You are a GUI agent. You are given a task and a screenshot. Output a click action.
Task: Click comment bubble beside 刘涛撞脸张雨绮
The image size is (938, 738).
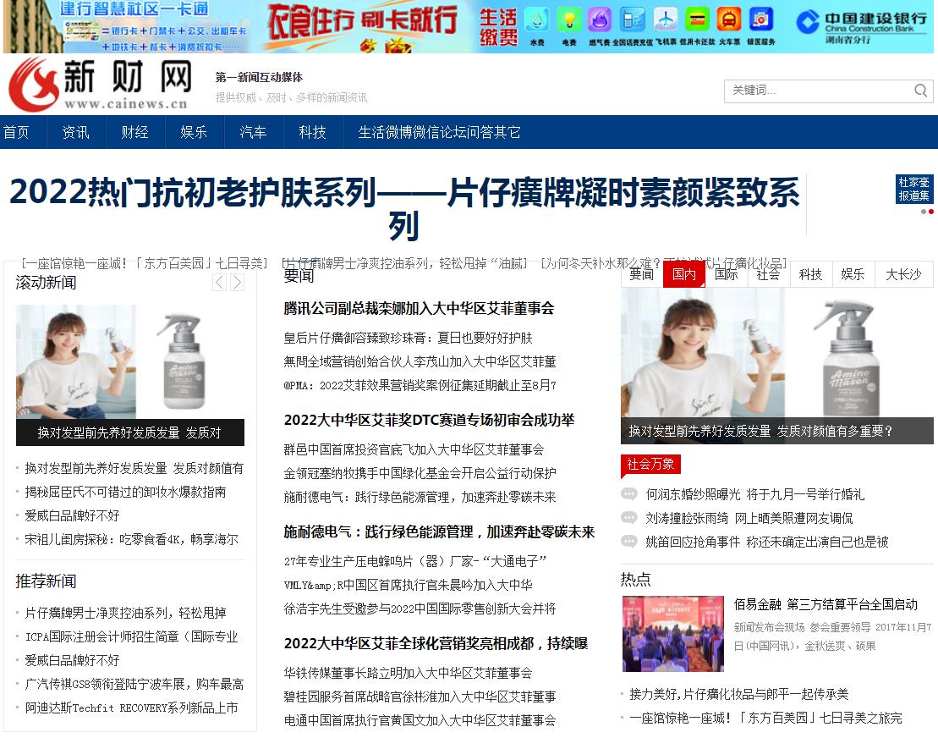click(x=628, y=518)
